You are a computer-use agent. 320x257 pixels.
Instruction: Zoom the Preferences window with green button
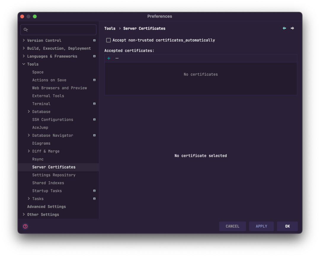(35, 16)
